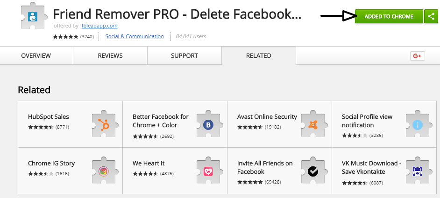Open the HubSpot Sales extension title
This screenshot has height=198, width=440.
(49, 117)
